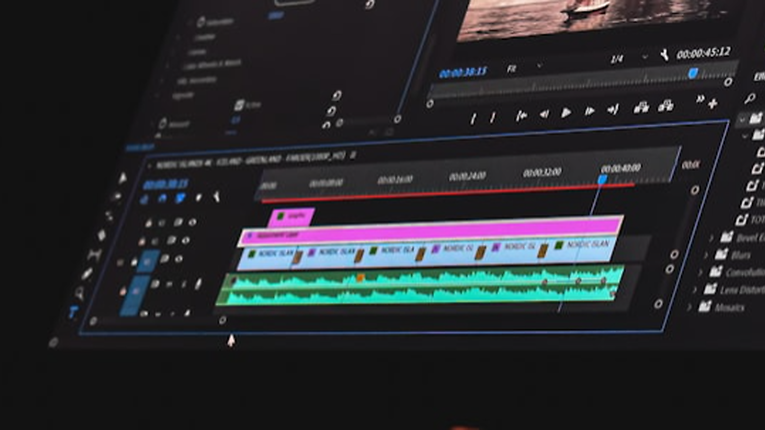Viewport: 765px width, 430px height.
Task: Hide the Adjustment Layer track eye icon
Action: click(x=186, y=240)
